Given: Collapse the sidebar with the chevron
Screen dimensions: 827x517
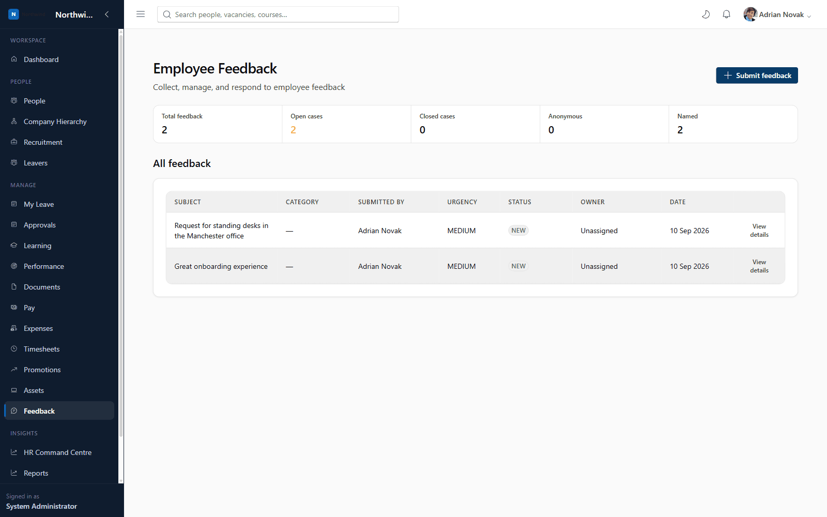Looking at the screenshot, I should pos(107,14).
